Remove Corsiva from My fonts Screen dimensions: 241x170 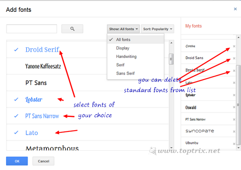point(234,46)
